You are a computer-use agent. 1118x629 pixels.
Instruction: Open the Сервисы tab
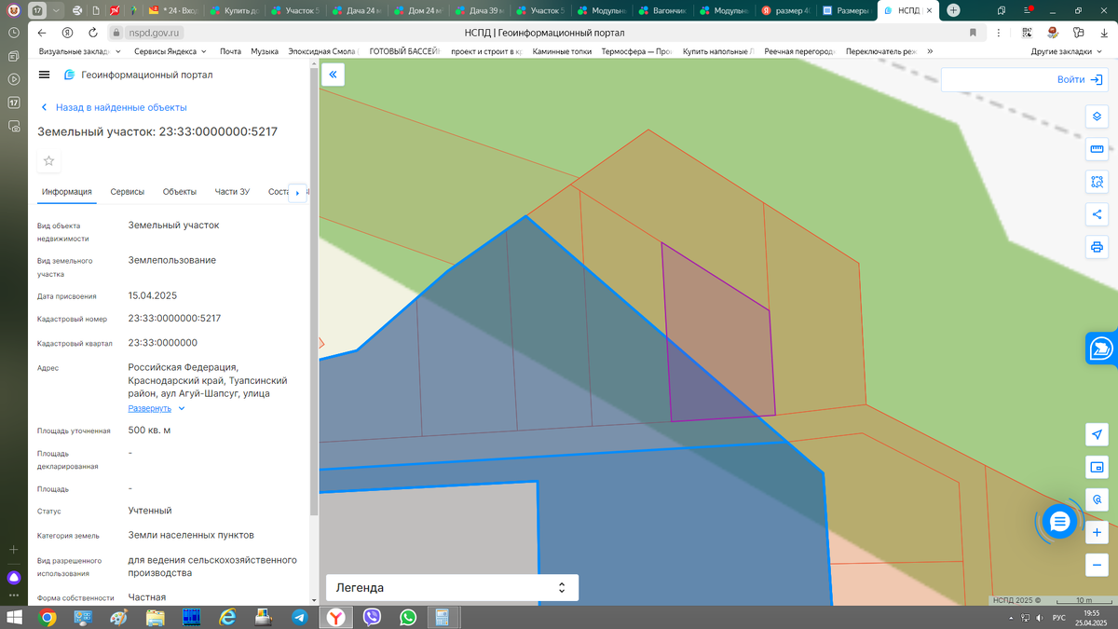tap(127, 192)
